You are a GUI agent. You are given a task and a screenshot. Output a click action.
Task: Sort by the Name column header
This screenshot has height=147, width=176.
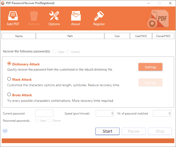tap(19, 36)
